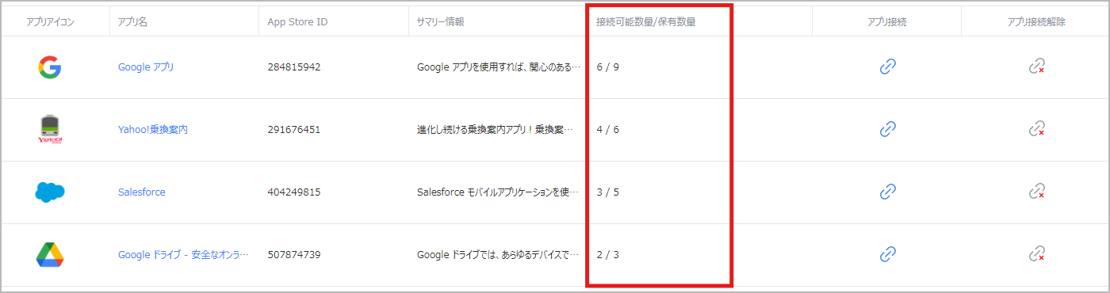This screenshot has width=1110, height=293.
Task: Click the connect link icon for Google ドライブ
Action: (887, 254)
